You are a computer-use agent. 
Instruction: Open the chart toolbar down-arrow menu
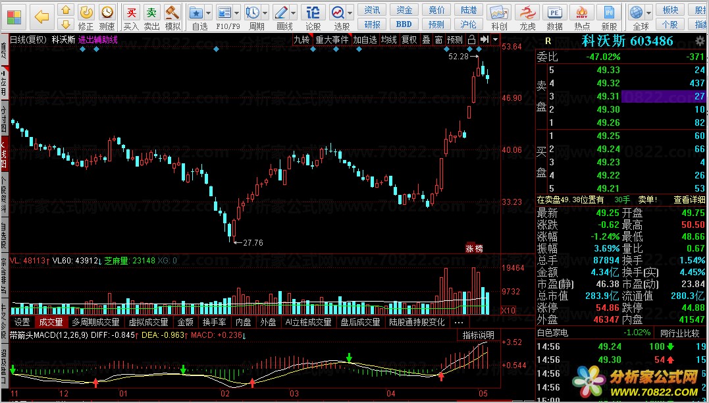[495, 40]
